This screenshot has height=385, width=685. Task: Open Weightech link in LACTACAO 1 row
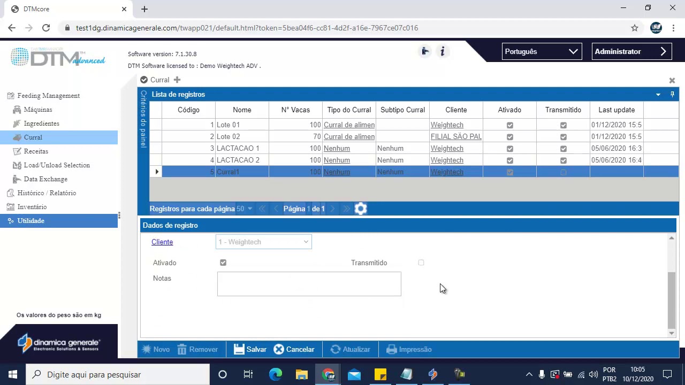pos(447,148)
